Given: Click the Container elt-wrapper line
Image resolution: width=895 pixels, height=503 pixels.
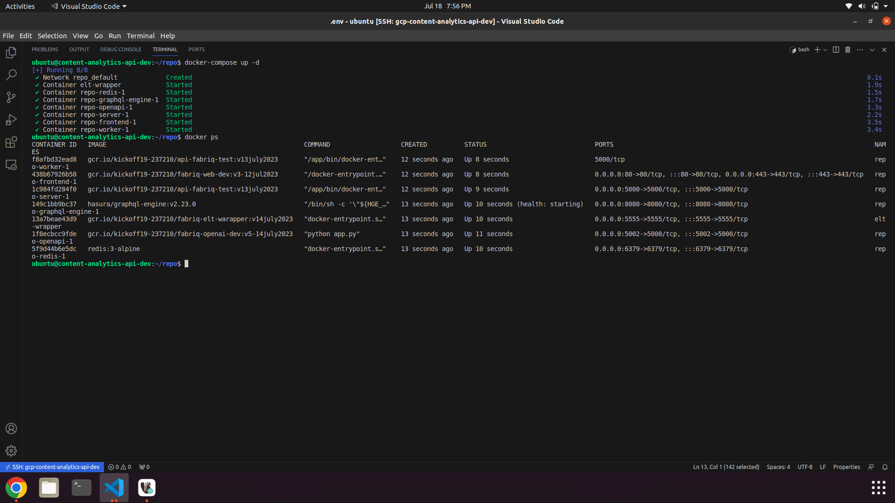Looking at the screenshot, I should coord(82,85).
